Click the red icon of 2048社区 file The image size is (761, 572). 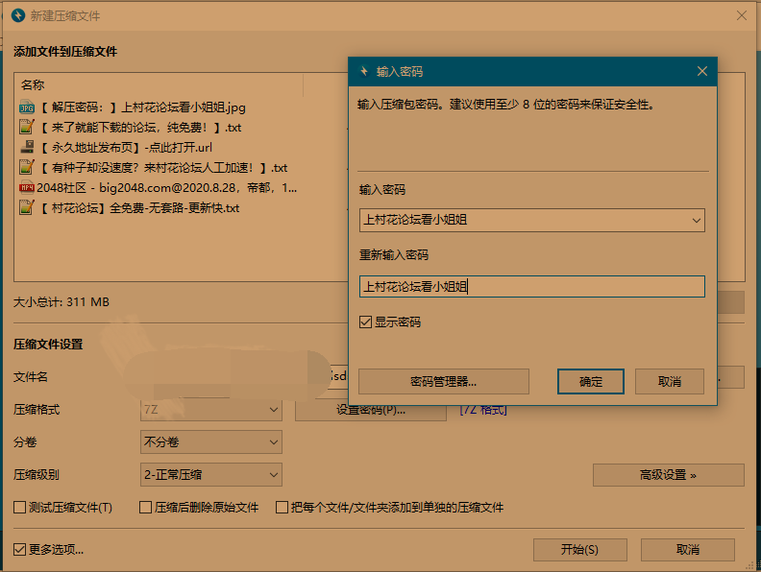click(27, 187)
